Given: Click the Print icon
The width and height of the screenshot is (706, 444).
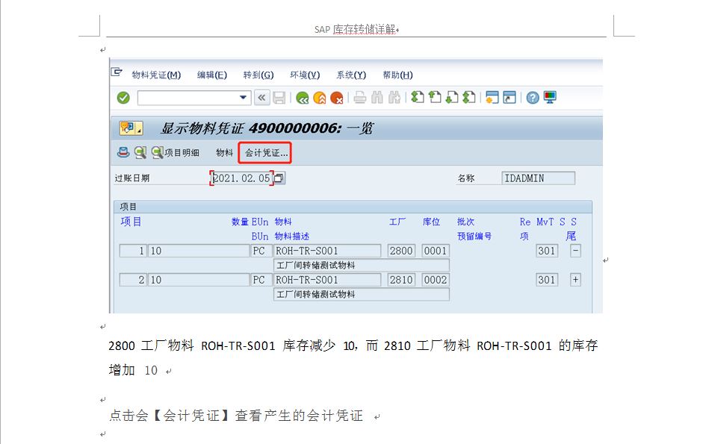Looking at the screenshot, I should [x=360, y=98].
